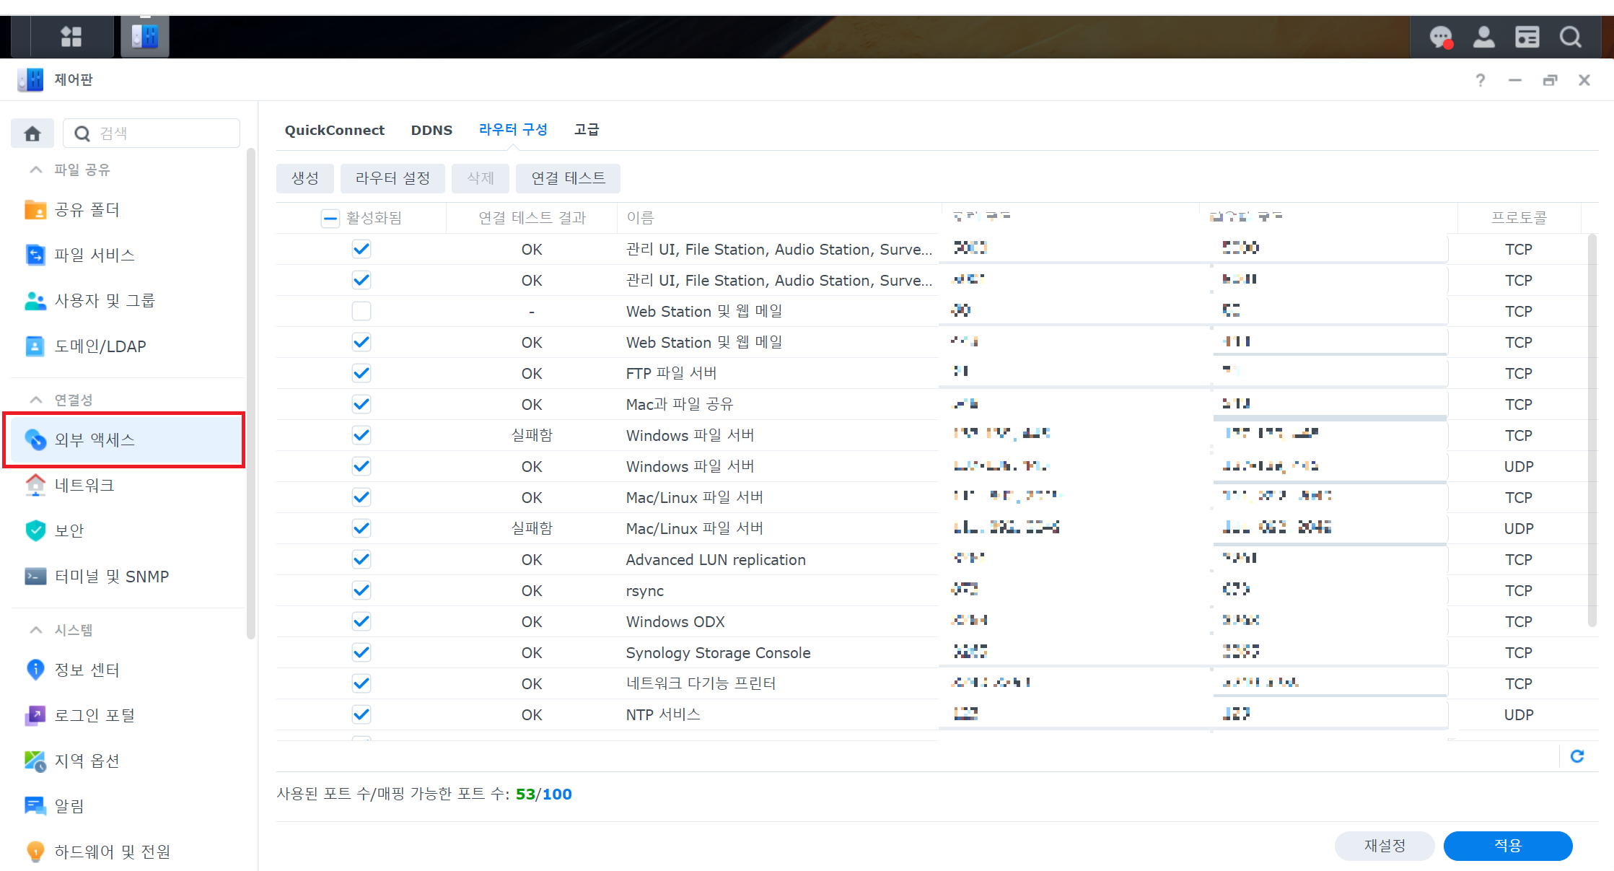The width and height of the screenshot is (1614, 871).
Task: Click the refresh icon below the table
Action: 1577,756
